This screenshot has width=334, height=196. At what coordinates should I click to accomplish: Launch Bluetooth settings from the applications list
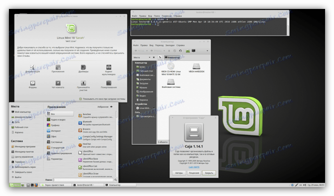pos(94,123)
